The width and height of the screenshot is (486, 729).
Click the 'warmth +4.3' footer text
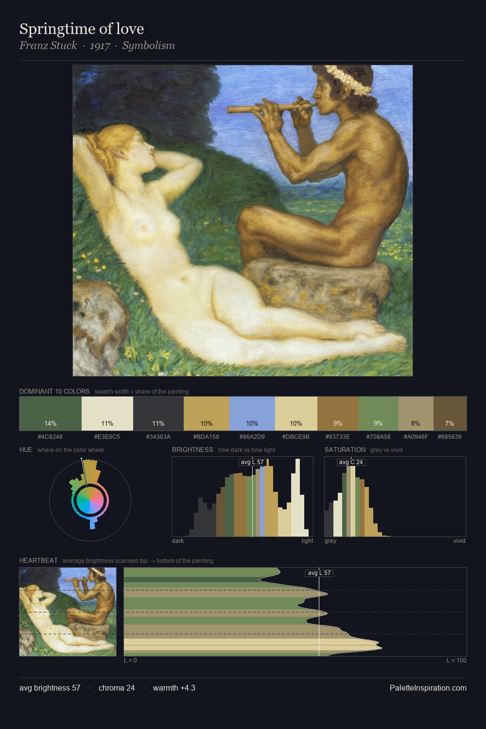tap(174, 688)
